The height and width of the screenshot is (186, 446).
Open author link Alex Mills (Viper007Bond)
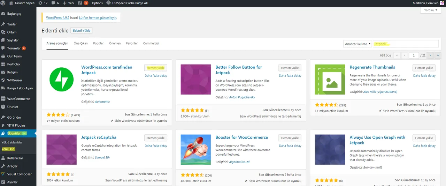pyautogui.click(x=380, y=92)
